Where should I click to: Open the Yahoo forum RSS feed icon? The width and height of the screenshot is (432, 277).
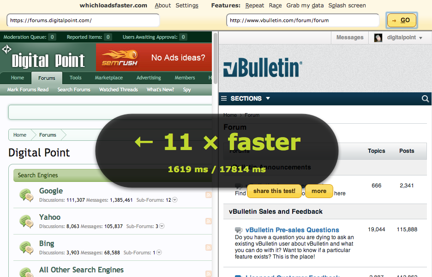(x=209, y=221)
